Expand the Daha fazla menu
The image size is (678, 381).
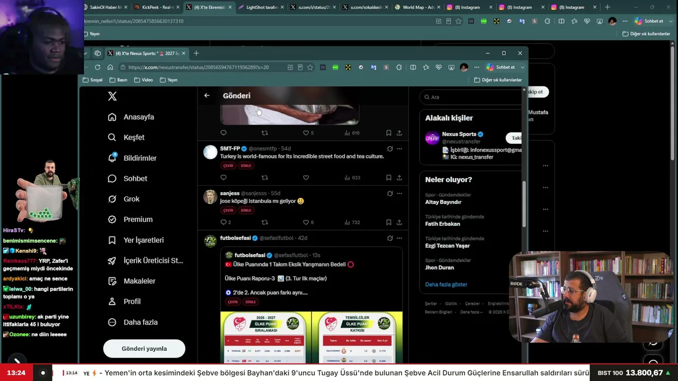[132, 322]
